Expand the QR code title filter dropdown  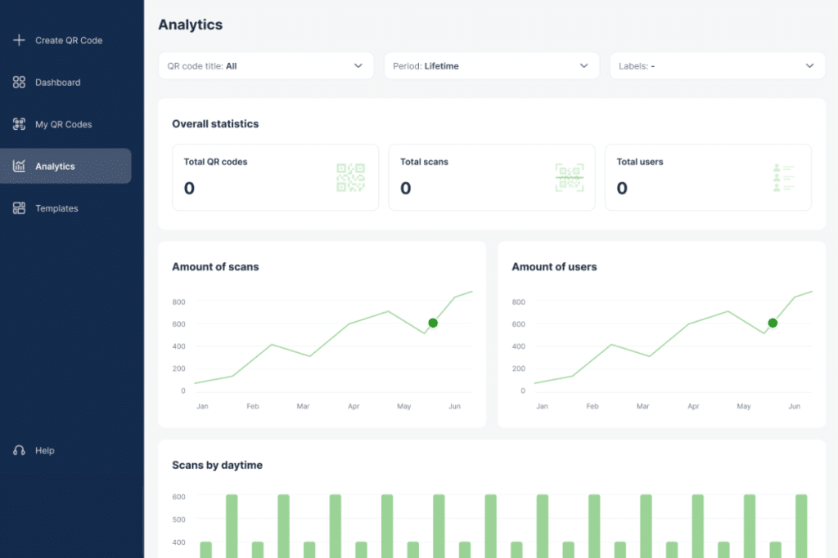click(x=265, y=65)
